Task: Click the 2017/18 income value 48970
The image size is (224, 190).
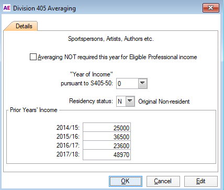Action: [121, 155]
